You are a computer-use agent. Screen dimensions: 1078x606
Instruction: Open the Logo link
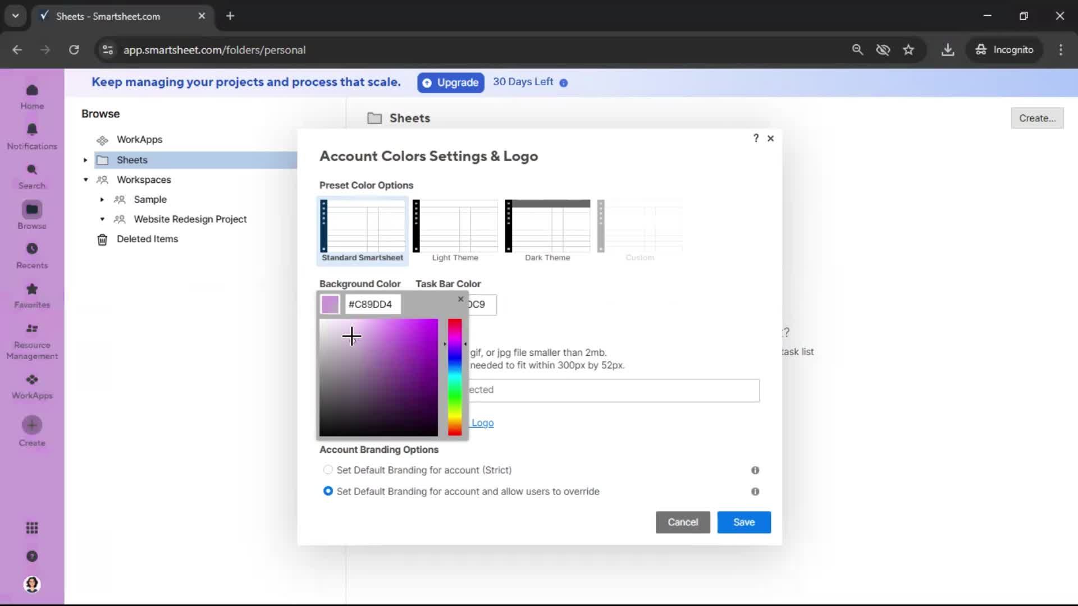(483, 423)
